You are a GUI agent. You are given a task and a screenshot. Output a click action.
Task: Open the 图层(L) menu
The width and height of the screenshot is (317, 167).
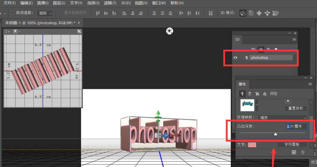tap(59, 3)
